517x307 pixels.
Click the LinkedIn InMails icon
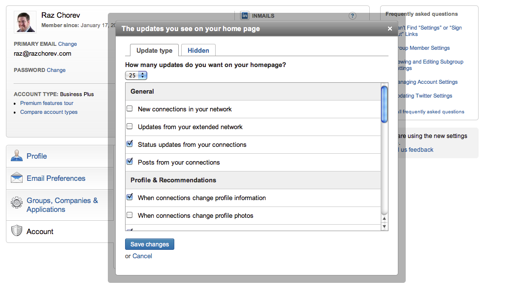click(245, 15)
